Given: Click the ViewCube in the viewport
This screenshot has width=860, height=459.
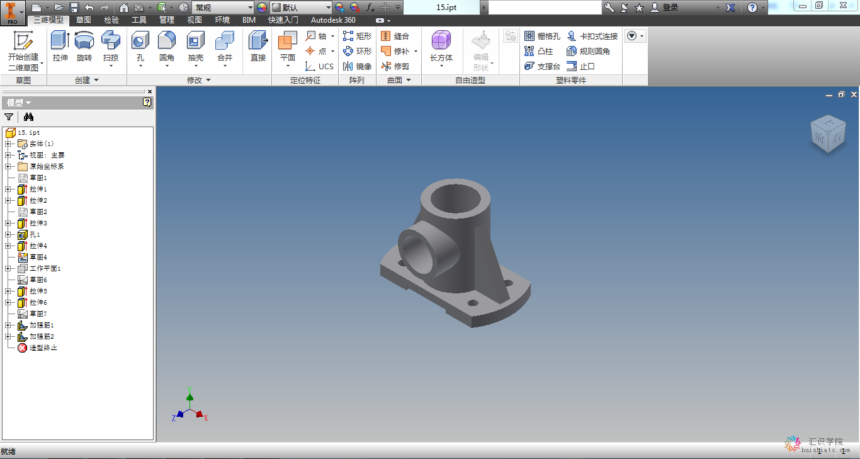Looking at the screenshot, I should tap(827, 134).
